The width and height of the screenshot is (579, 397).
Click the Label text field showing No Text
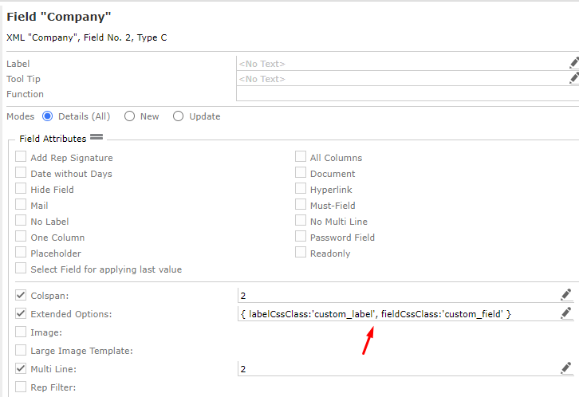[399, 64]
